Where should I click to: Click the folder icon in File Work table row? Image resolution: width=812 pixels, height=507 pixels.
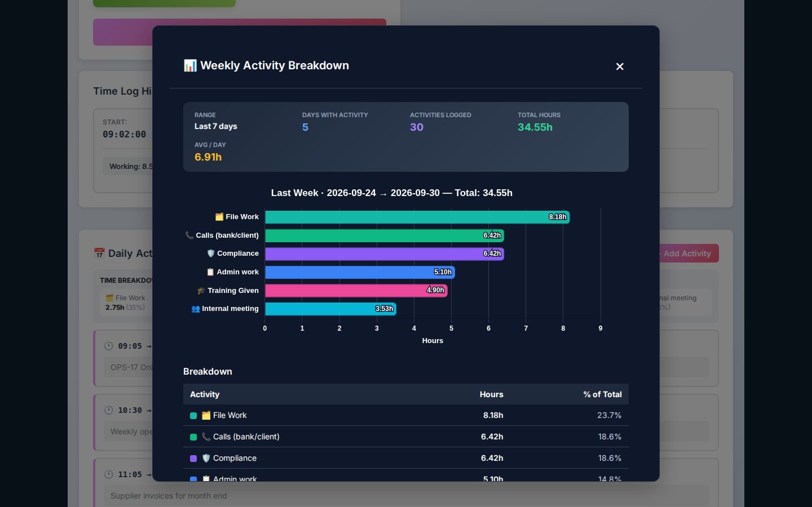coord(206,415)
